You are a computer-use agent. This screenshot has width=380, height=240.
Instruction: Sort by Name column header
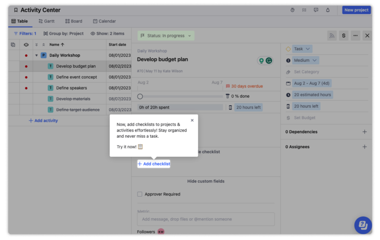57,44
